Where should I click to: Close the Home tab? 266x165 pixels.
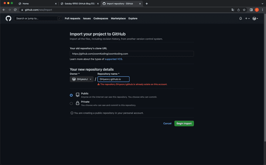pos(56,4)
